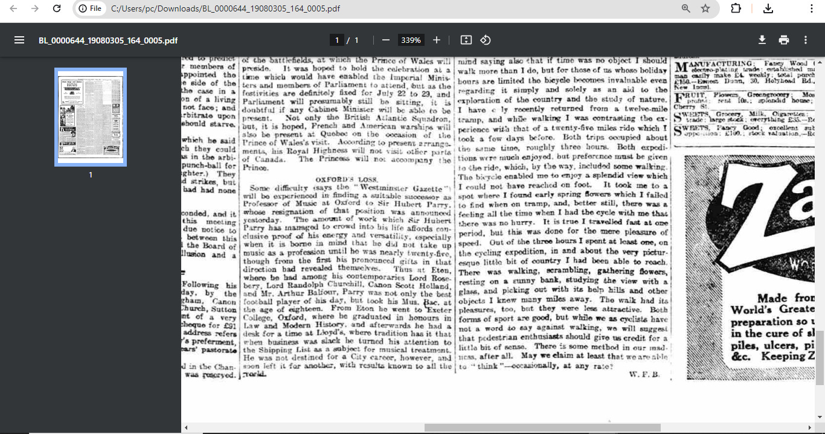Open PDF viewer more actions menu

tap(806, 40)
